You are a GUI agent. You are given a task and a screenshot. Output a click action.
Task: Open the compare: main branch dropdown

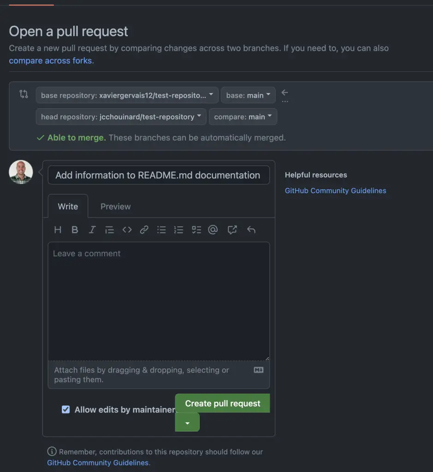[243, 117]
